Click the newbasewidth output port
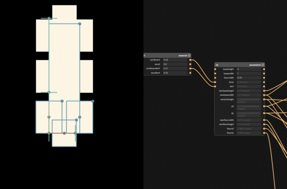The image size is (287, 189). coord(264,95)
